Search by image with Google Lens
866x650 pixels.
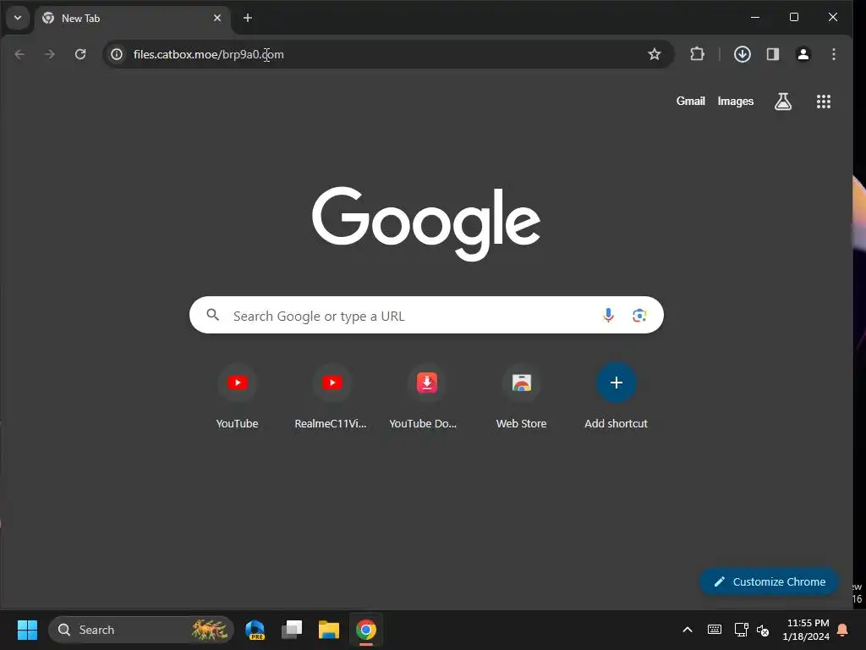(639, 315)
